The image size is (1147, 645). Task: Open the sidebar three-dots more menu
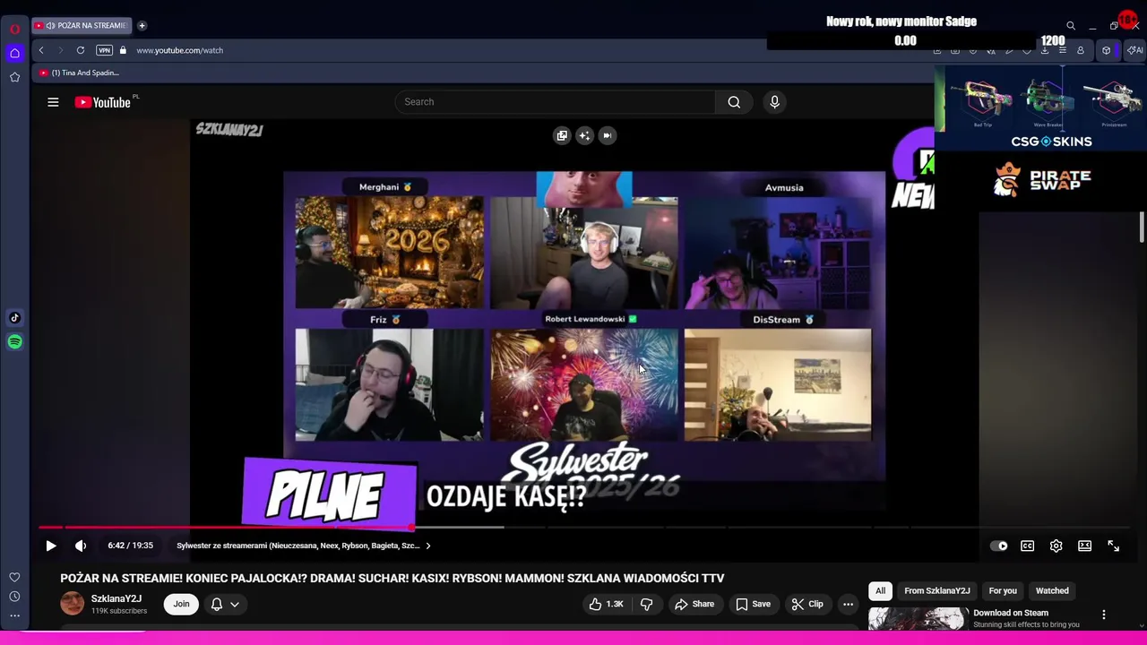pyautogui.click(x=14, y=615)
